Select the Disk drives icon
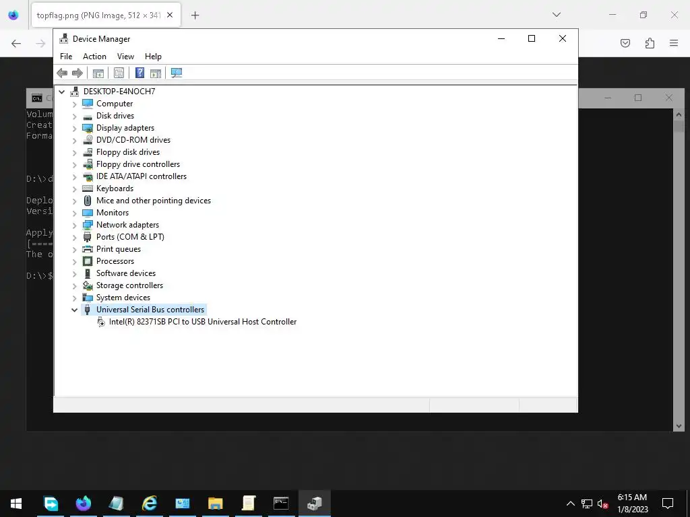Viewport: 690px width, 517px height. click(88, 116)
